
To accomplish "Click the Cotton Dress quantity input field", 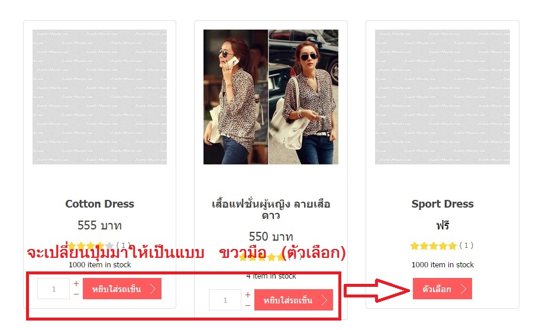I will pyautogui.click(x=54, y=289).
